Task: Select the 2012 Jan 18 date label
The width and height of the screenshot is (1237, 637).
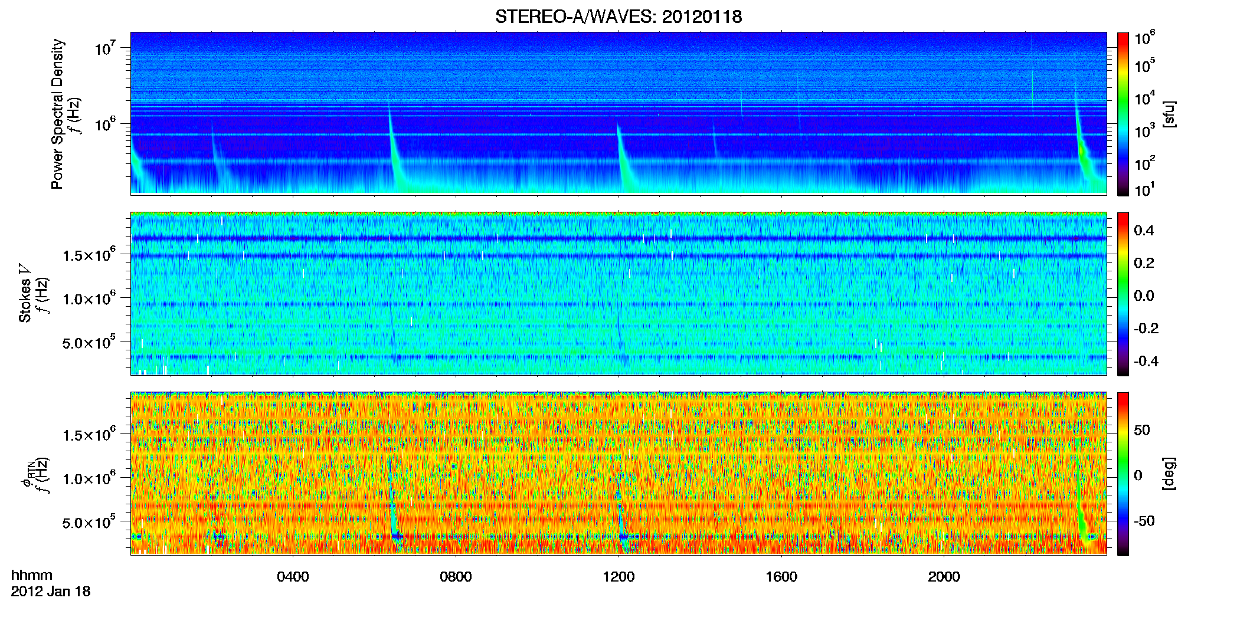Action: (51, 592)
